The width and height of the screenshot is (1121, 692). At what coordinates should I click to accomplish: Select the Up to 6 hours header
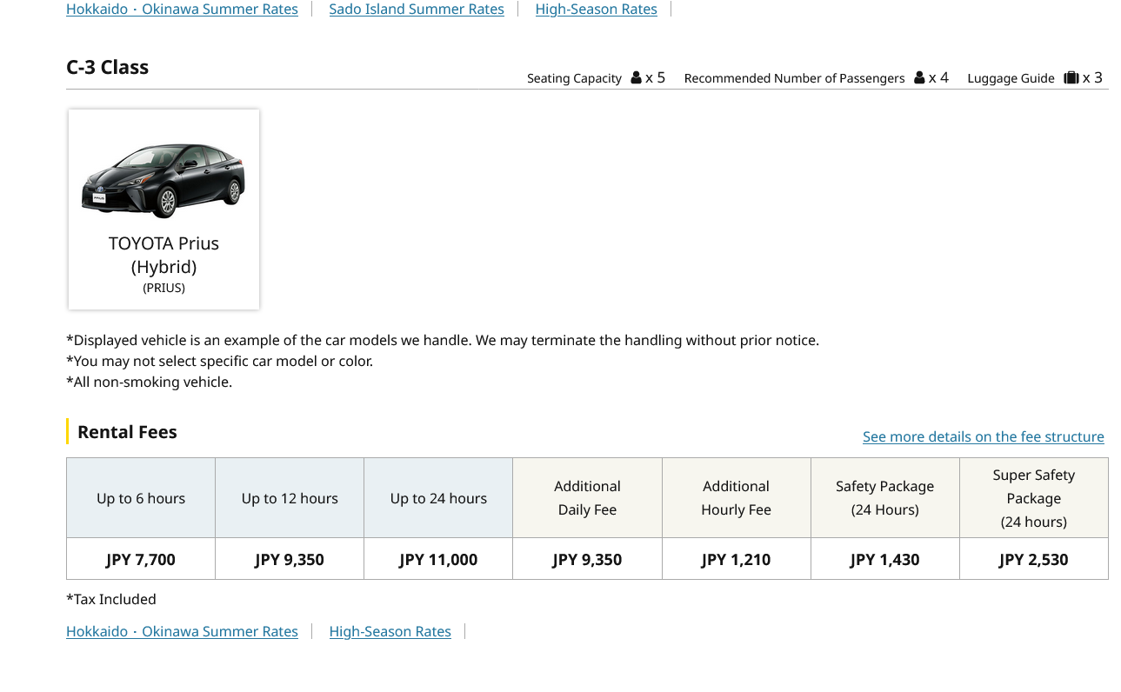pyautogui.click(x=141, y=498)
